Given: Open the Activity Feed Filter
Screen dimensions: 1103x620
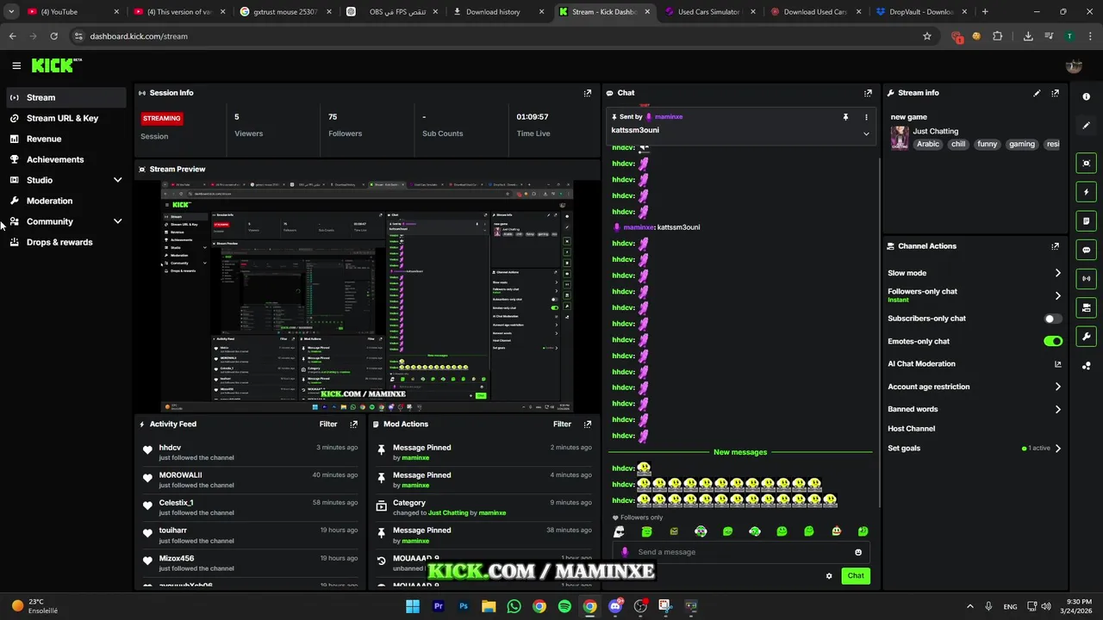Looking at the screenshot, I should pyautogui.click(x=328, y=425).
